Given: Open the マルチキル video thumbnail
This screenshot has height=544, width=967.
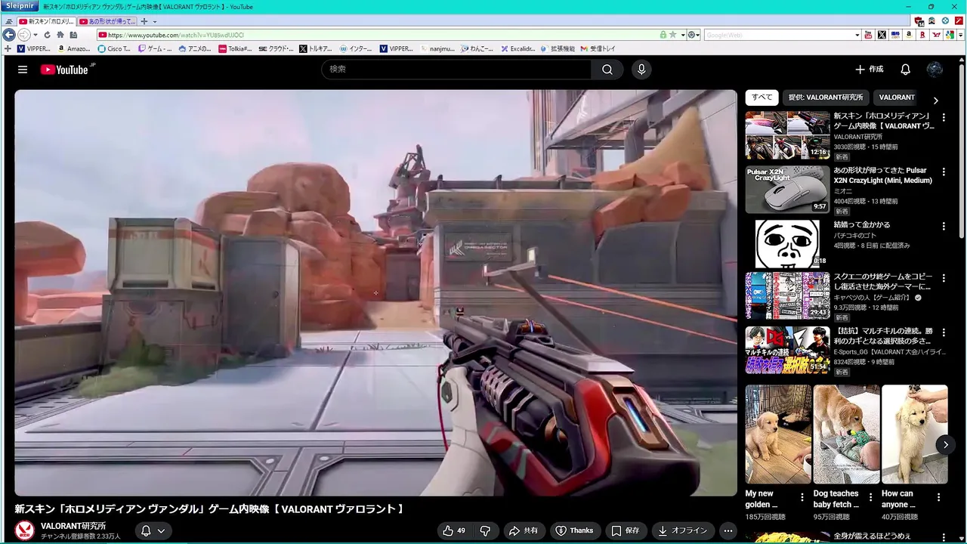Looking at the screenshot, I should [x=787, y=351].
